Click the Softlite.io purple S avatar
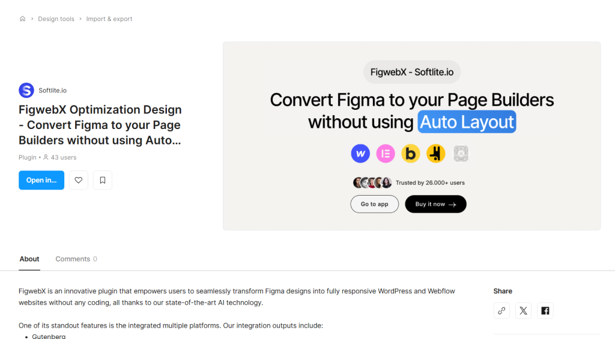The height and width of the screenshot is (339, 615). pyautogui.click(x=26, y=91)
